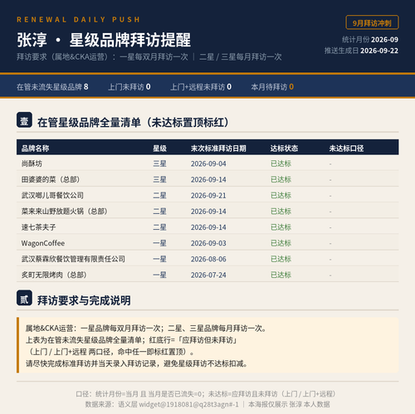Click the 上门+远程未拜访 0 stat
Viewport: 415px width, 414px height.
pos(201,87)
